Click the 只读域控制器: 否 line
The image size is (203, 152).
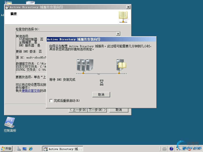pos(31,39)
